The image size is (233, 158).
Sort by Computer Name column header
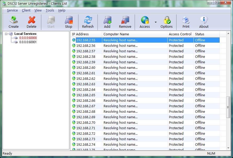pos(135,34)
